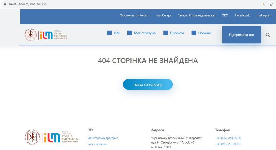
Task: Go to the На Хмарі link
Action: point(164,15)
